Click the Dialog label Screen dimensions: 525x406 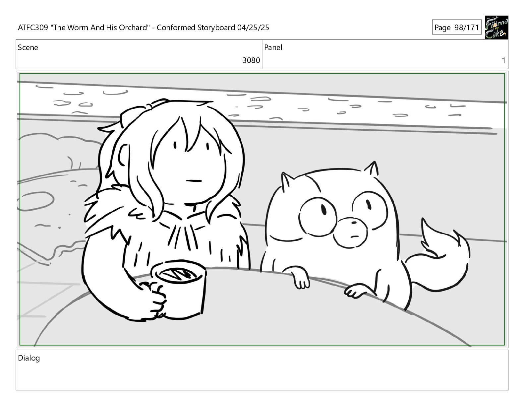pos(29,358)
